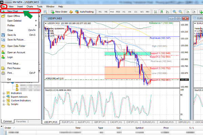Expand the Scripts tree node
Image resolution: width=203 pixels, height=135 pixels.
(4, 104)
